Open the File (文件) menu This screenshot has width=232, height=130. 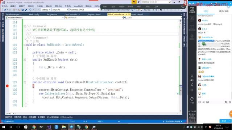4,6
